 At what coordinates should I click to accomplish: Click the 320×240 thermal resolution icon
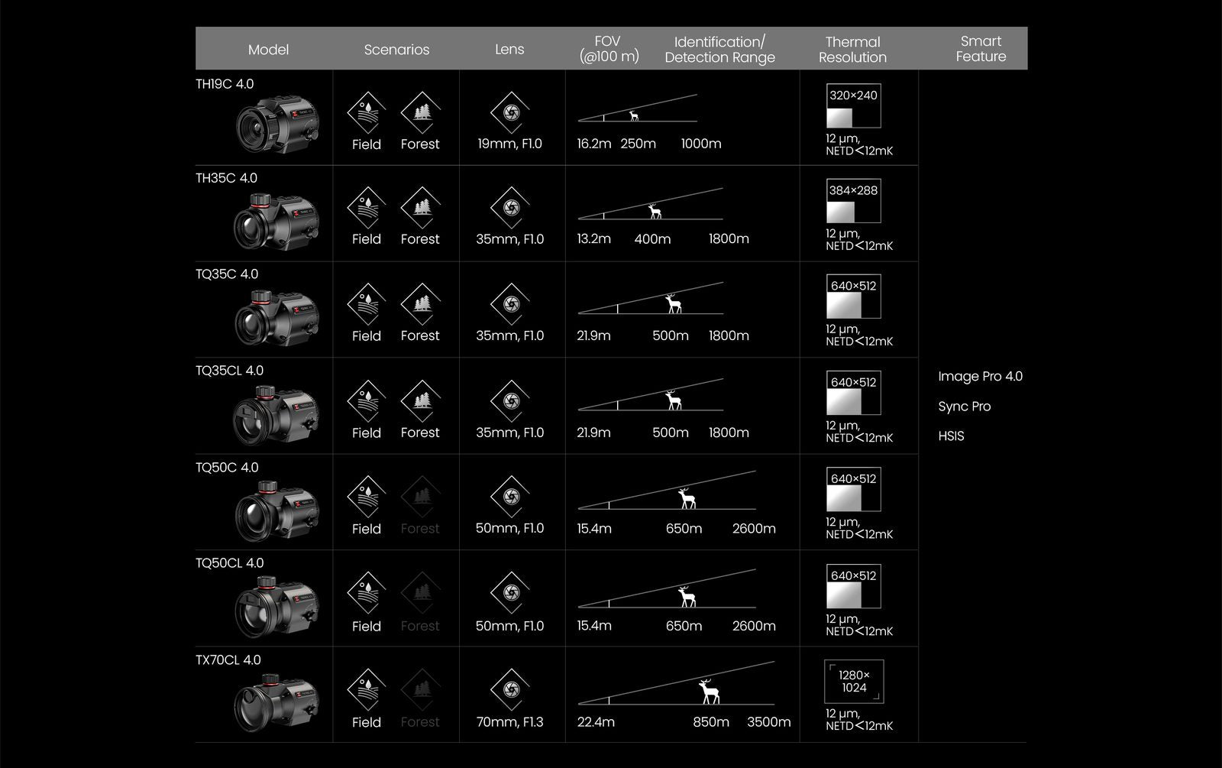tap(853, 105)
